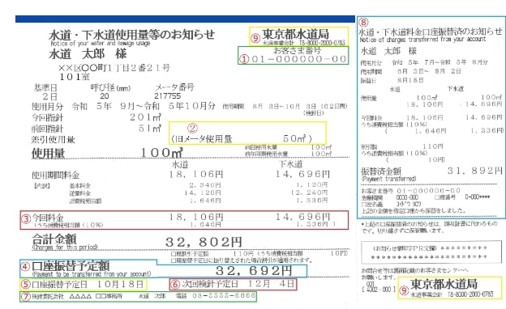
Task: Click the current reading value 201㎥
Action: coord(145,117)
